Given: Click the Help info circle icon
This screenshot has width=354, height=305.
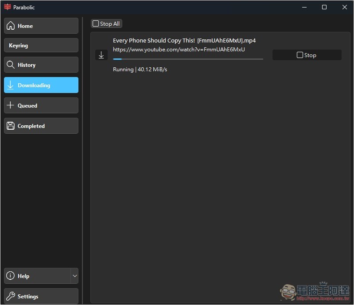Looking at the screenshot, I should point(11,276).
